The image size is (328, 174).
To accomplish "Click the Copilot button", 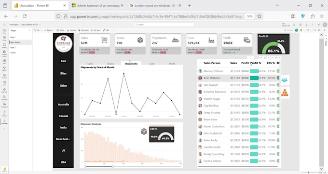I will coord(288,30).
